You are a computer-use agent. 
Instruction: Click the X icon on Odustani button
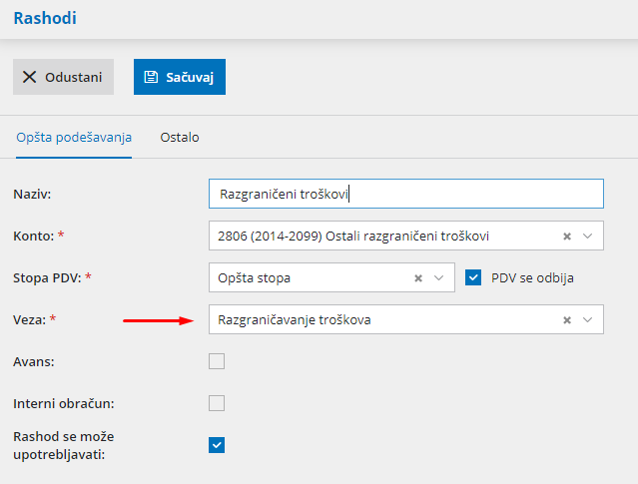point(29,77)
